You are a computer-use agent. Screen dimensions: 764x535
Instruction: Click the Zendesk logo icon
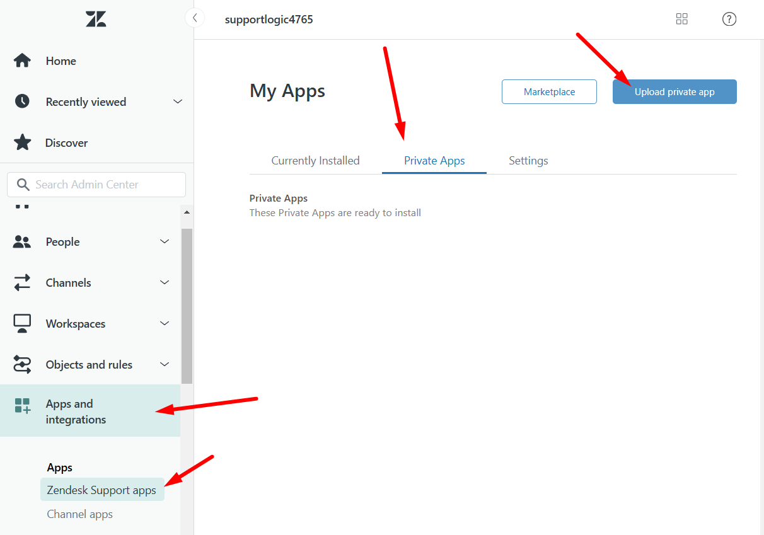(96, 19)
